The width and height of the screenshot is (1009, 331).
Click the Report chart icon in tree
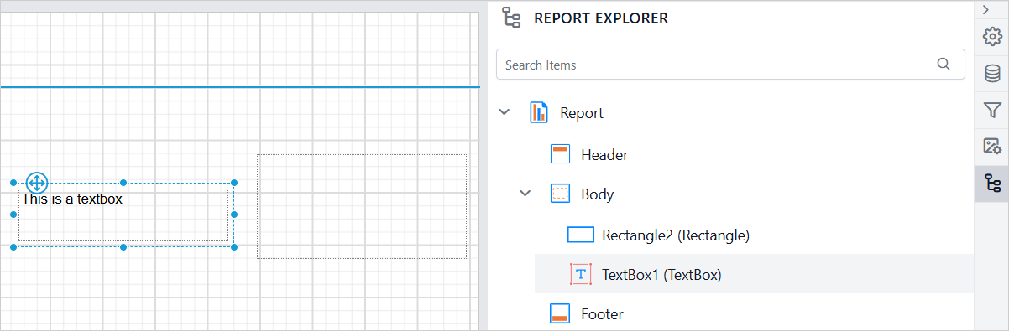click(x=539, y=112)
